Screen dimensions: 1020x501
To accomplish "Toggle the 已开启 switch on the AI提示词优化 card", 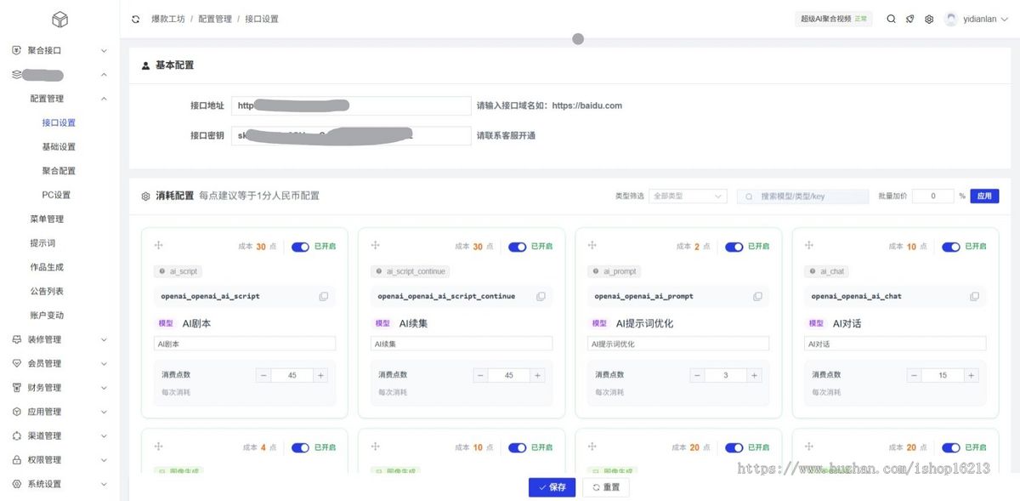I will tap(734, 247).
